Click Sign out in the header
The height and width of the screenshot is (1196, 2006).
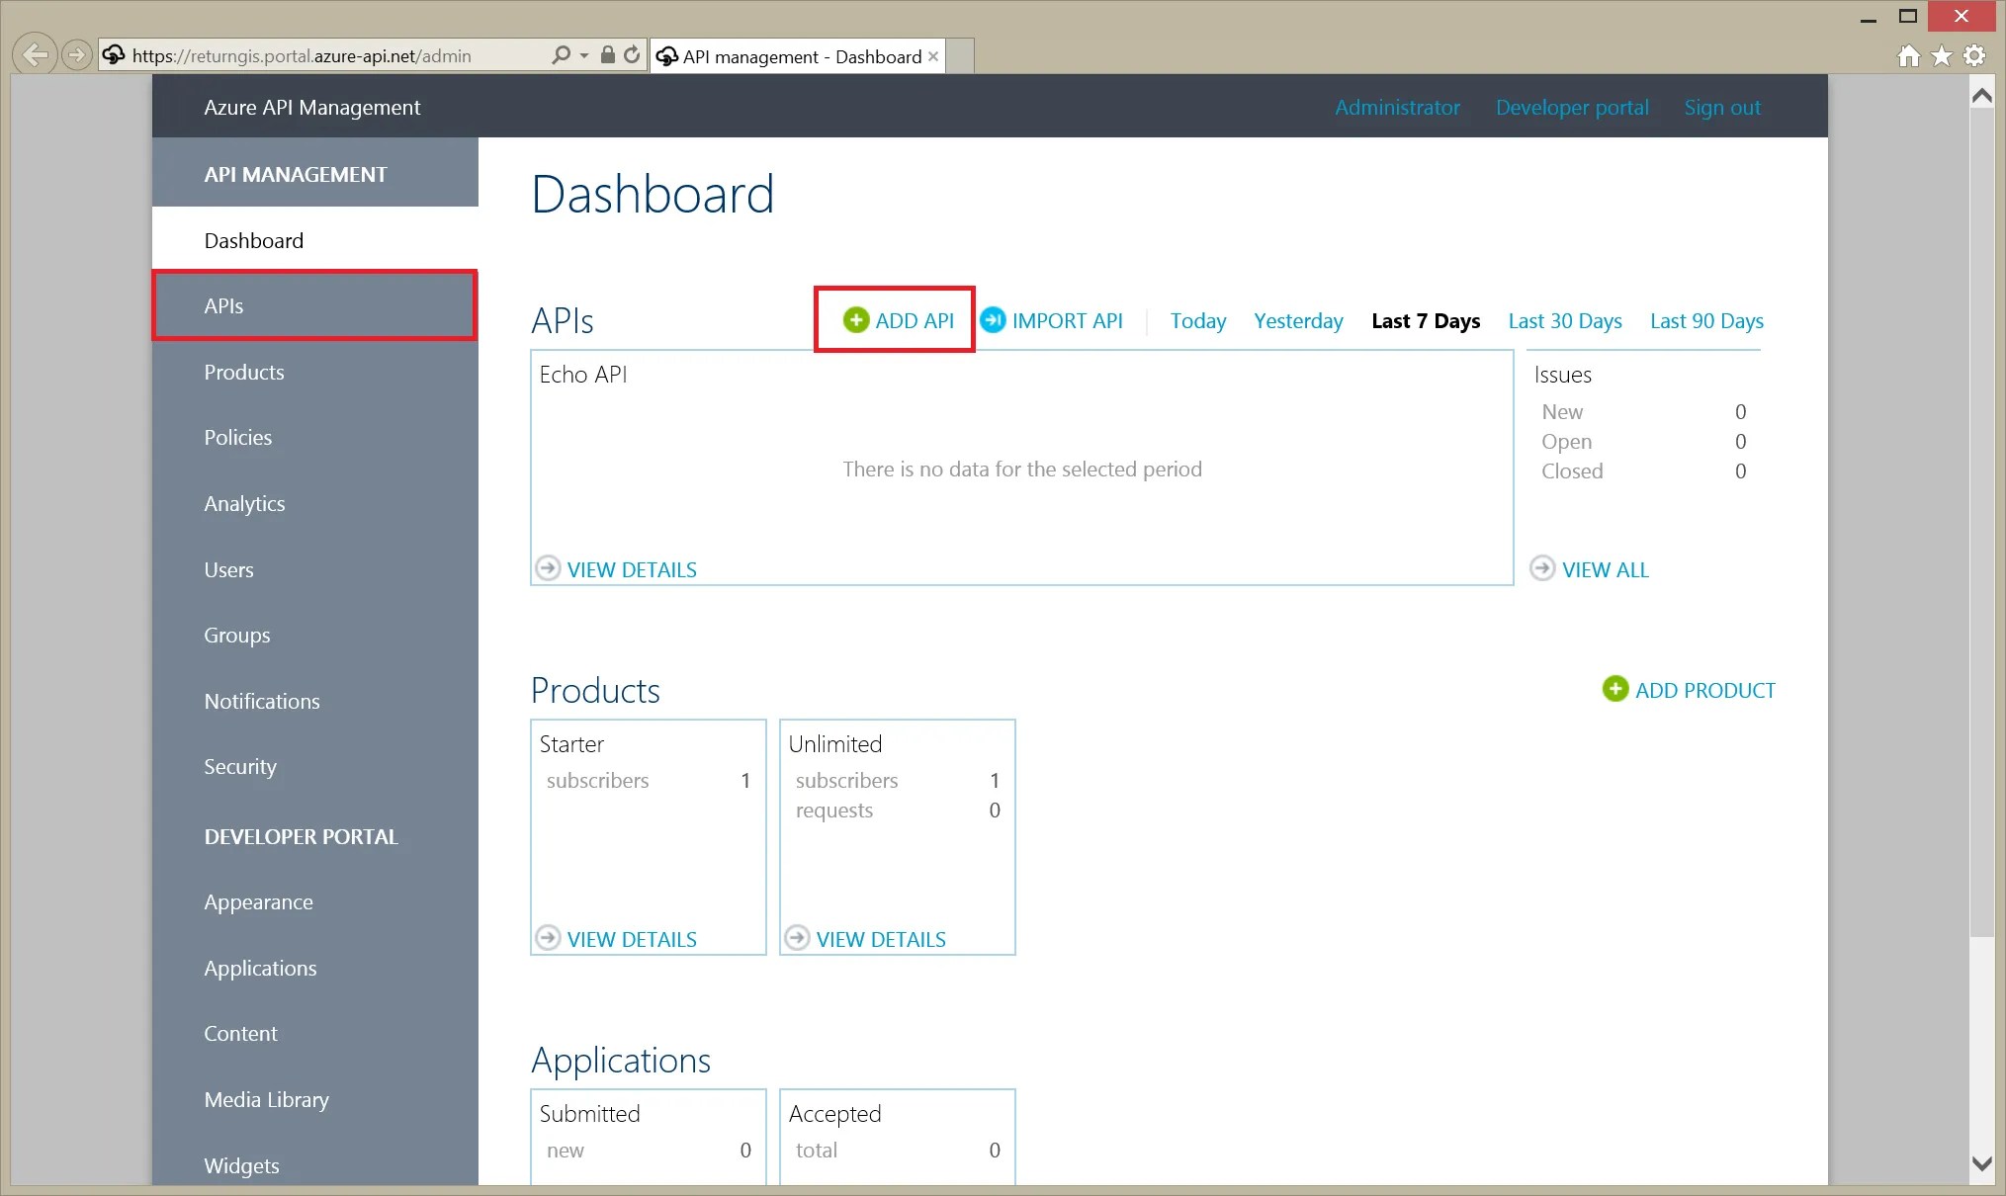[x=1722, y=107]
